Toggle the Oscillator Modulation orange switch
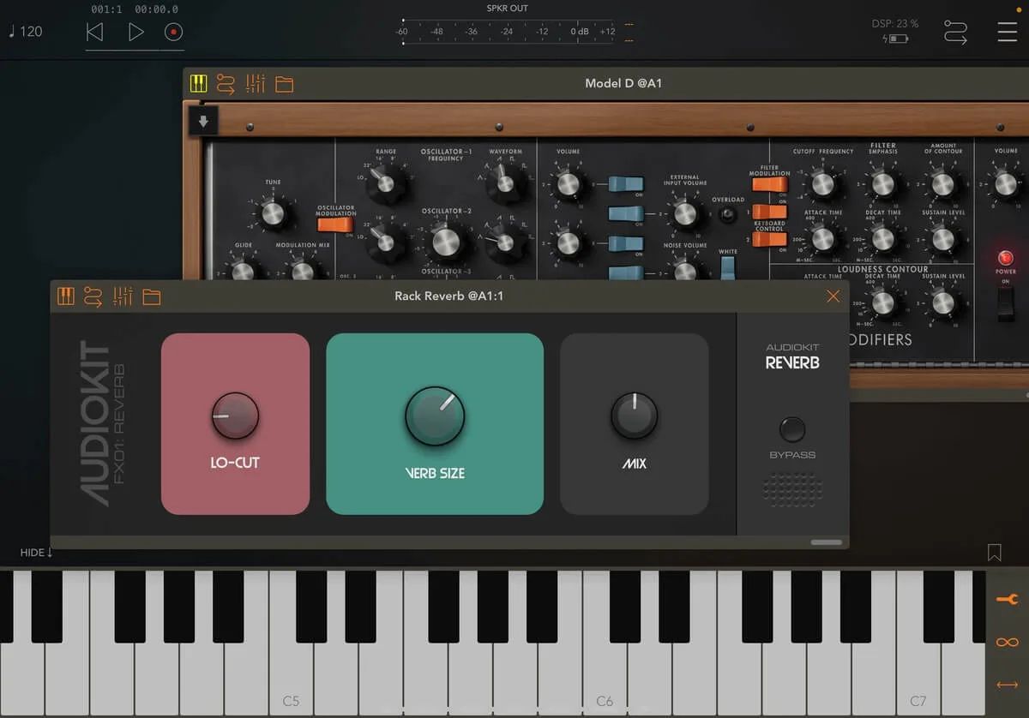Screen dimensions: 1029x718 point(335,224)
